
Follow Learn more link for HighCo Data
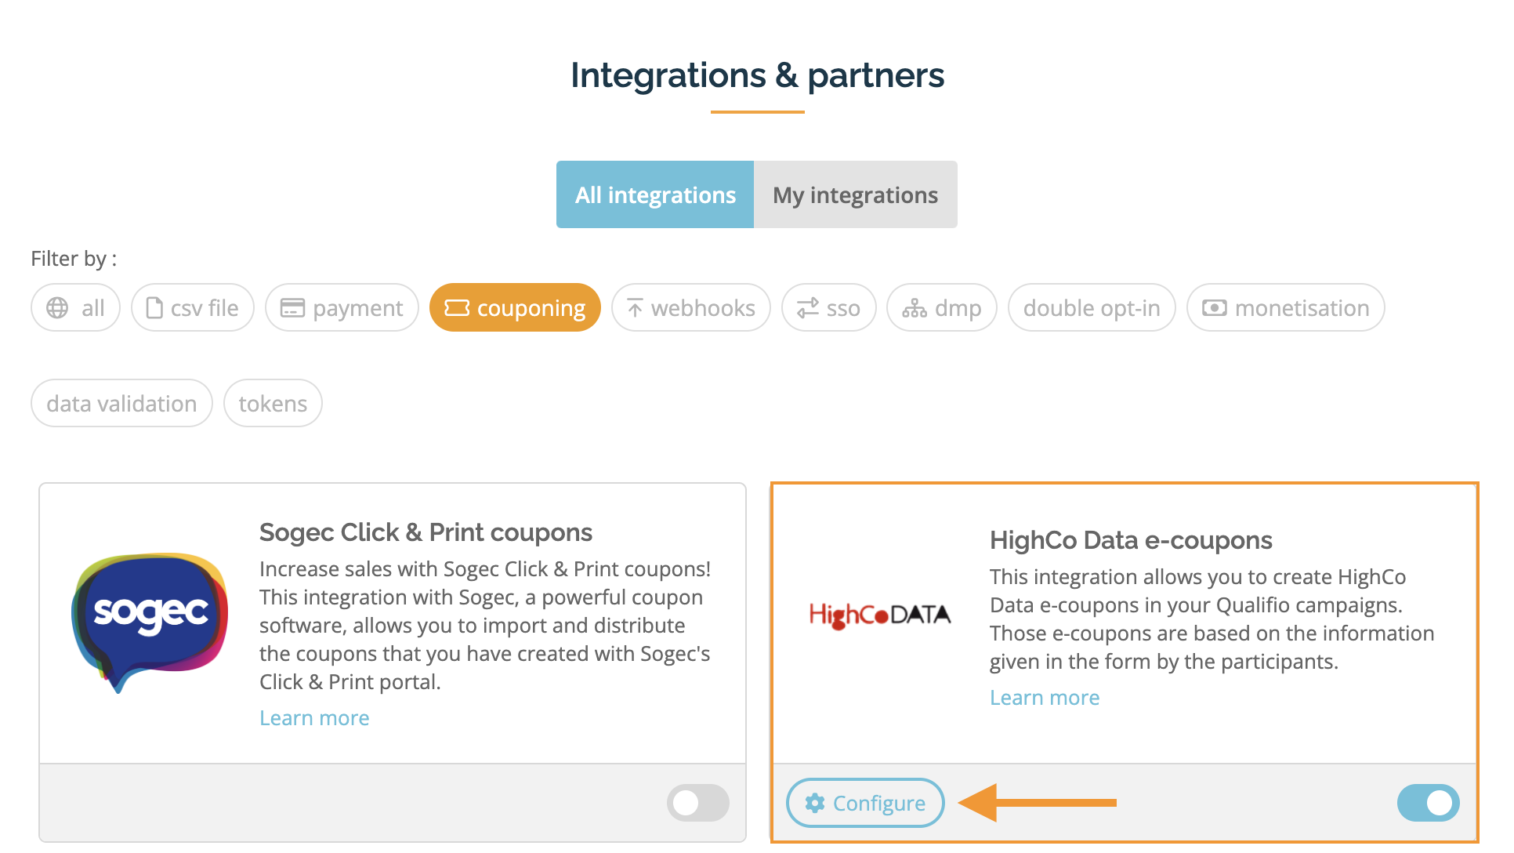coord(1045,698)
